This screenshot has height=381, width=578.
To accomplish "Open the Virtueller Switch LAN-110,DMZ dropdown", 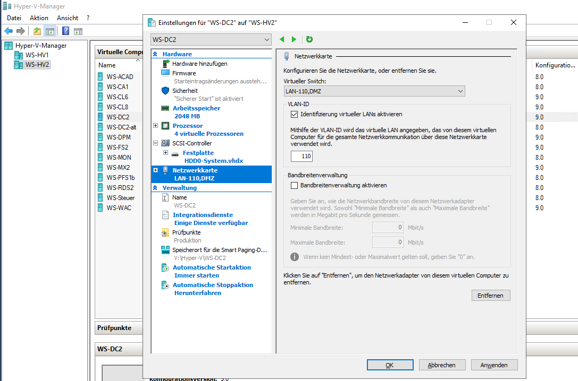I will [374, 91].
